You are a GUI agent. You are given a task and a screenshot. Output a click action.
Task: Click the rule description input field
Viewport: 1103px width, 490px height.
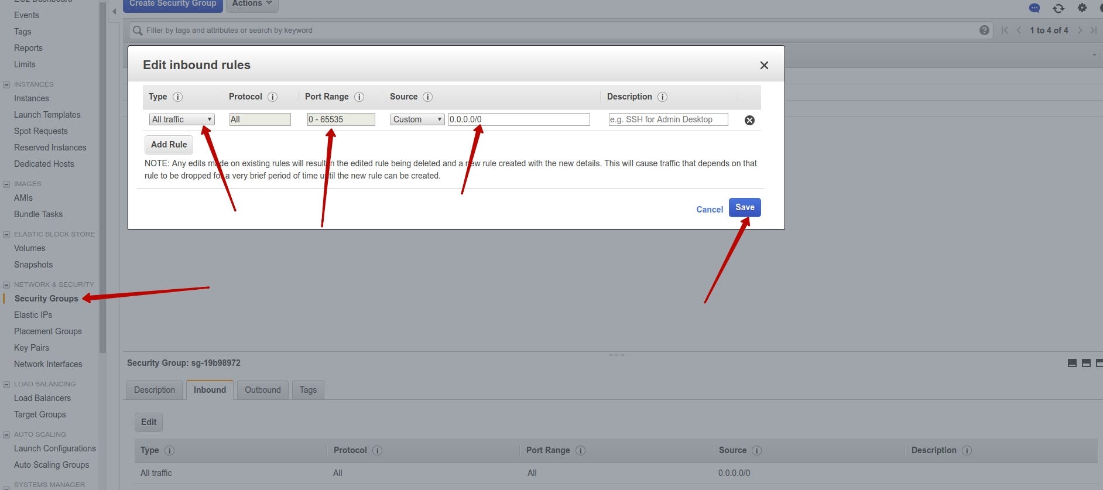pos(668,119)
